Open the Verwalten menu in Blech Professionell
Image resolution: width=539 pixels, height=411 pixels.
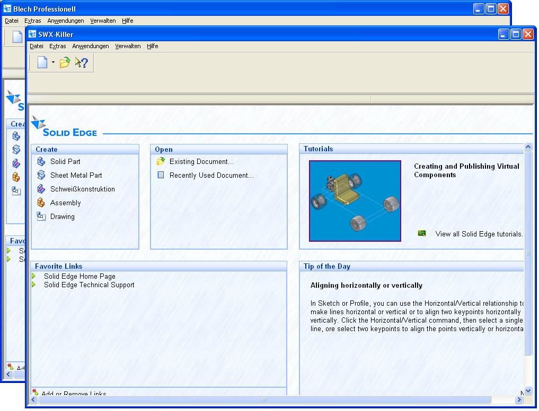tap(103, 21)
